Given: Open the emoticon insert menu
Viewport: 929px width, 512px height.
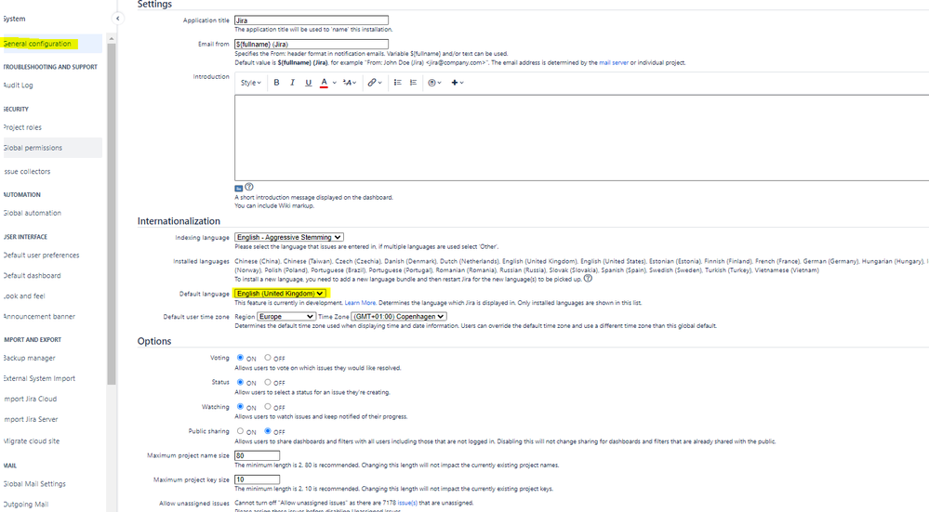Looking at the screenshot, I should tap(434, 83).
